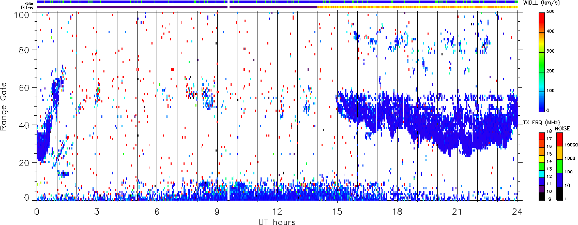Click the 1000 label on noise legend
Screen dimensions: 578x225
tap(570, 158)
